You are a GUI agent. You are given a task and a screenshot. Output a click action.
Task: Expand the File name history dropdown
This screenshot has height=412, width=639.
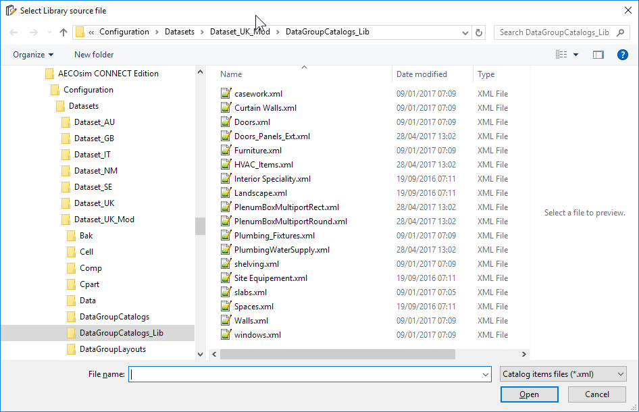coord(486,374)
